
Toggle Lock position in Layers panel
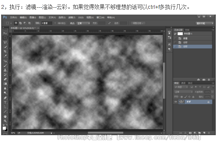click(189, 97)
